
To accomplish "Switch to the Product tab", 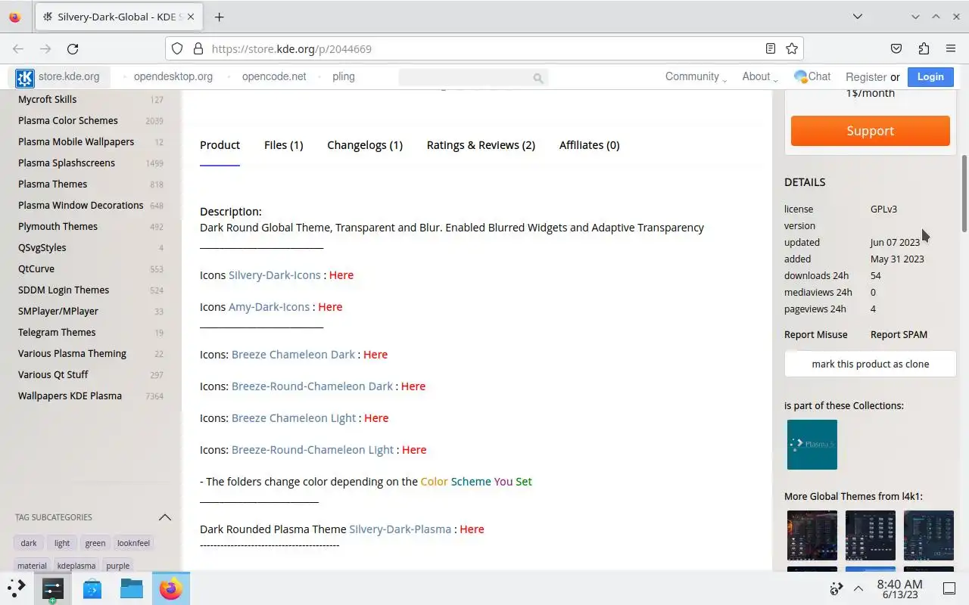I will (x=220, y=145).
